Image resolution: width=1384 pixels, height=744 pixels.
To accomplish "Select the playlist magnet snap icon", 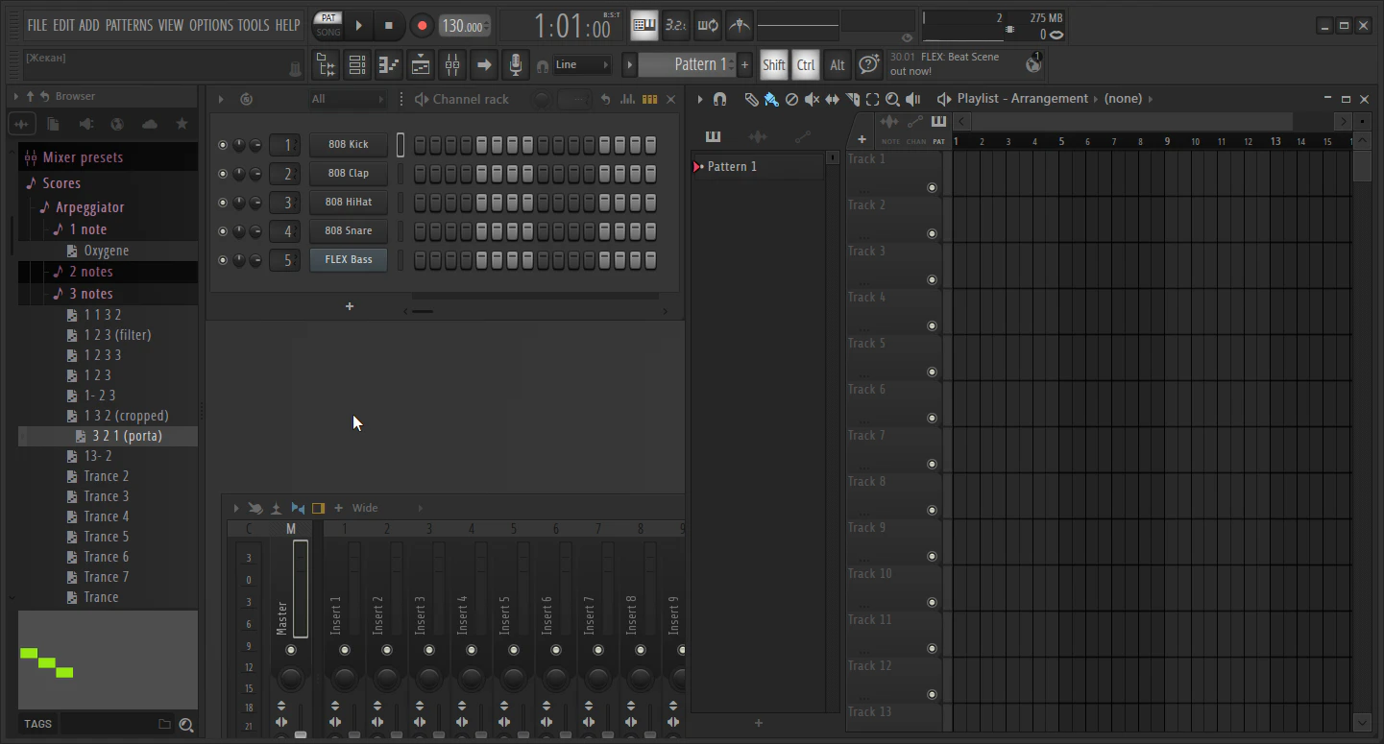I will 719,99.
